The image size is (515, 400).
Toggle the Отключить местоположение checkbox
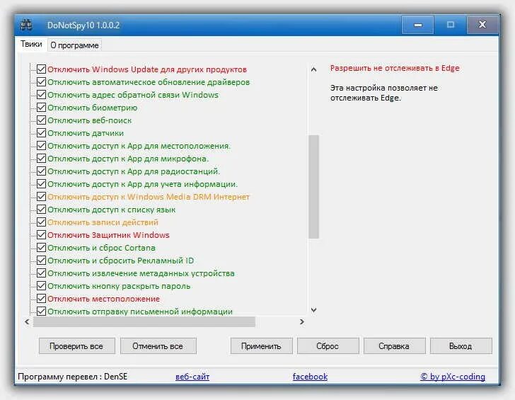41,299
